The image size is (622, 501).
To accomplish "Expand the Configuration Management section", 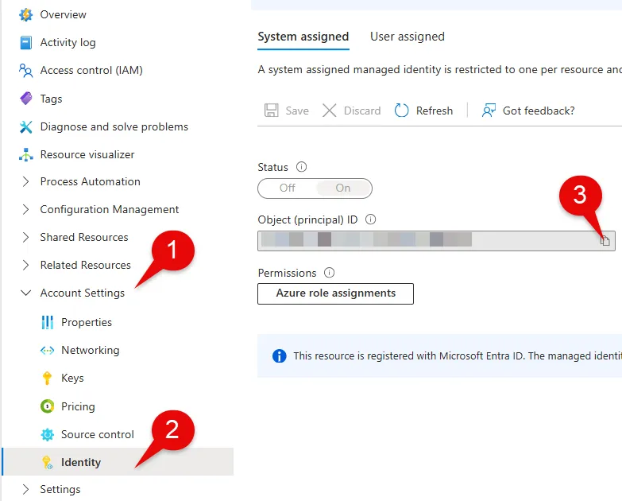I will click(26, 210).
